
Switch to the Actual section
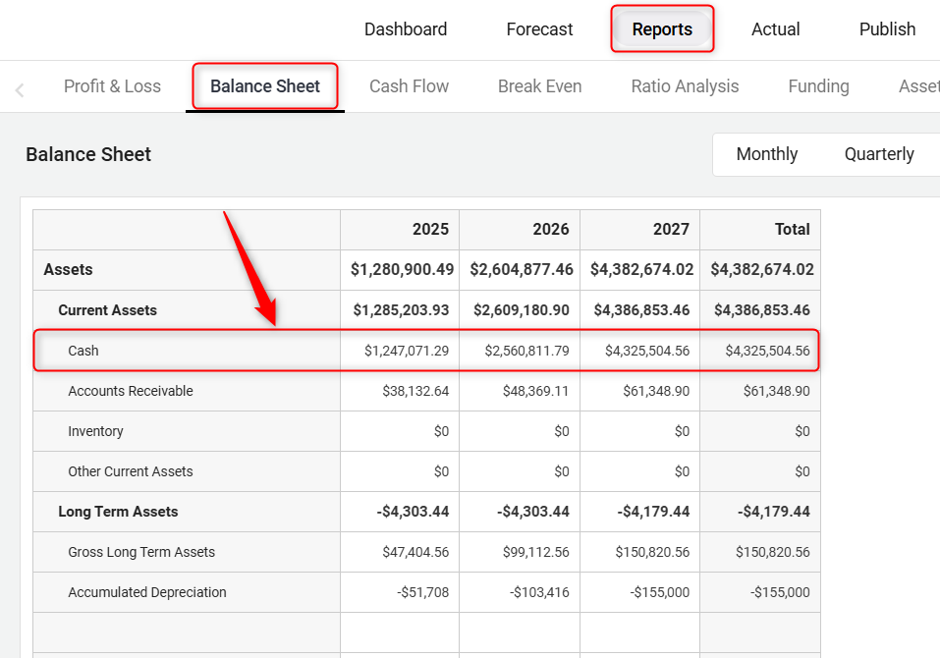point(775,29)
